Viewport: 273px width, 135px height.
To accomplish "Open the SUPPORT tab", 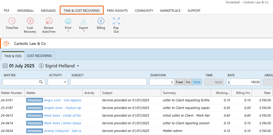I will click(x=194, y=10).
